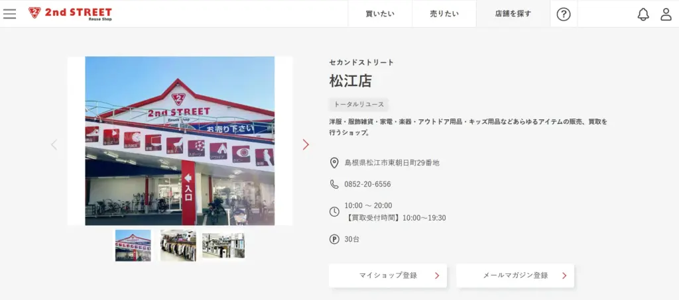Click the トータルリユース tag
Viewport: 679px width, 300px height.
point(359,105)
